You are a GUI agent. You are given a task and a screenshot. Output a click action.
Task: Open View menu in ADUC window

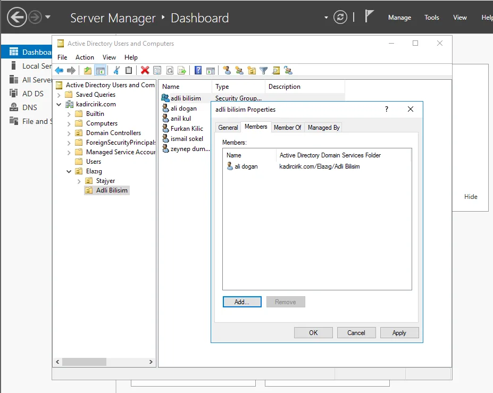coord(109,57)
